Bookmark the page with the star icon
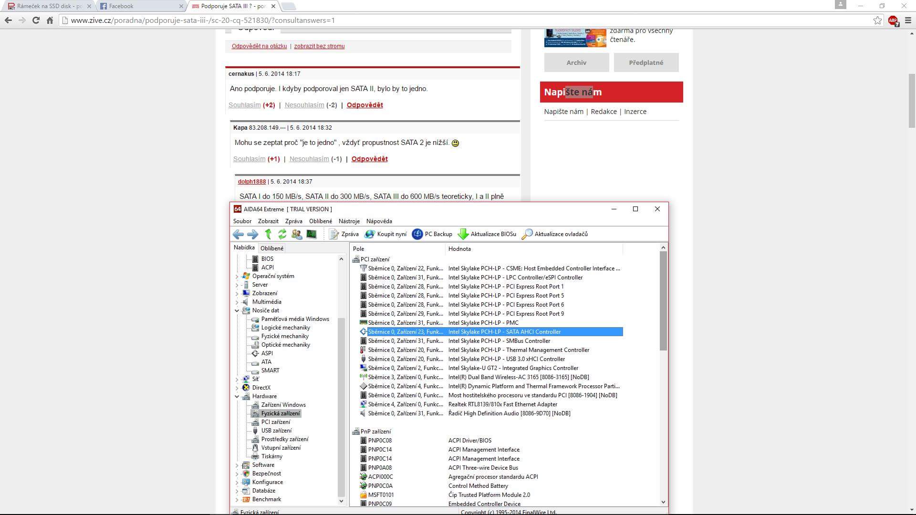Image resolution: width=916 pixels, height=515 pixels. pyautogui.click(x=877, y=21)
